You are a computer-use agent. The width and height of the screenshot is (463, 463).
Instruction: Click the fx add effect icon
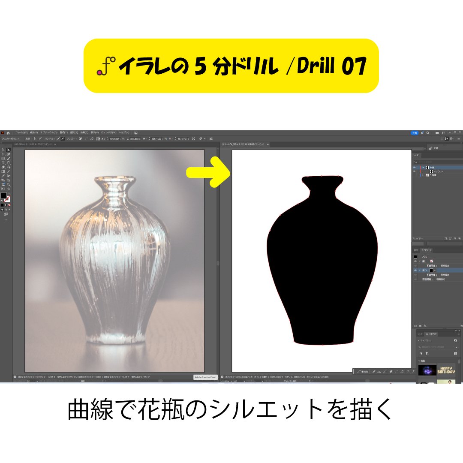coord(425,326)
